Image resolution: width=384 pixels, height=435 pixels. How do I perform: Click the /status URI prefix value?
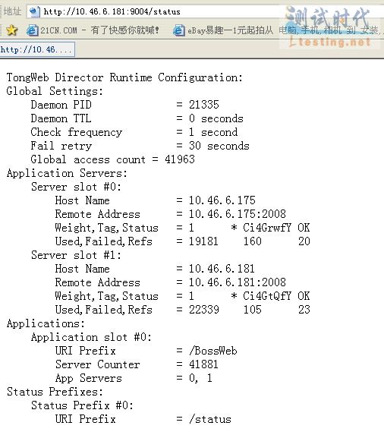[x=210, y=419]
